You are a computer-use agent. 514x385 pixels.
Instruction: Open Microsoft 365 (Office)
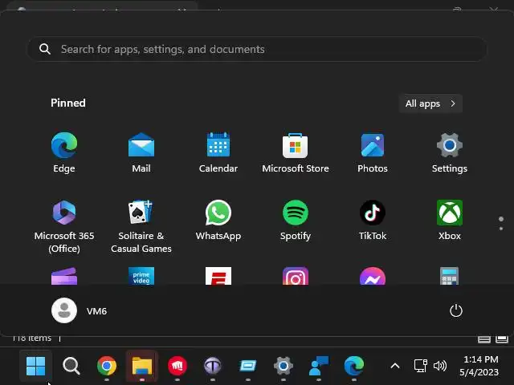click(64, 226)
